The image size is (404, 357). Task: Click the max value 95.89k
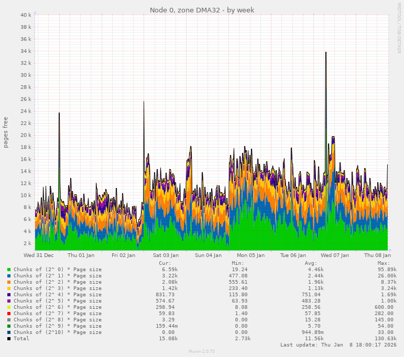[387, 270]
